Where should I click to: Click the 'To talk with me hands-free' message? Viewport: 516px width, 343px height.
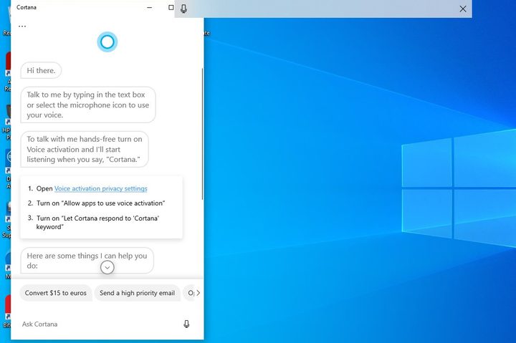coord(85,150)
